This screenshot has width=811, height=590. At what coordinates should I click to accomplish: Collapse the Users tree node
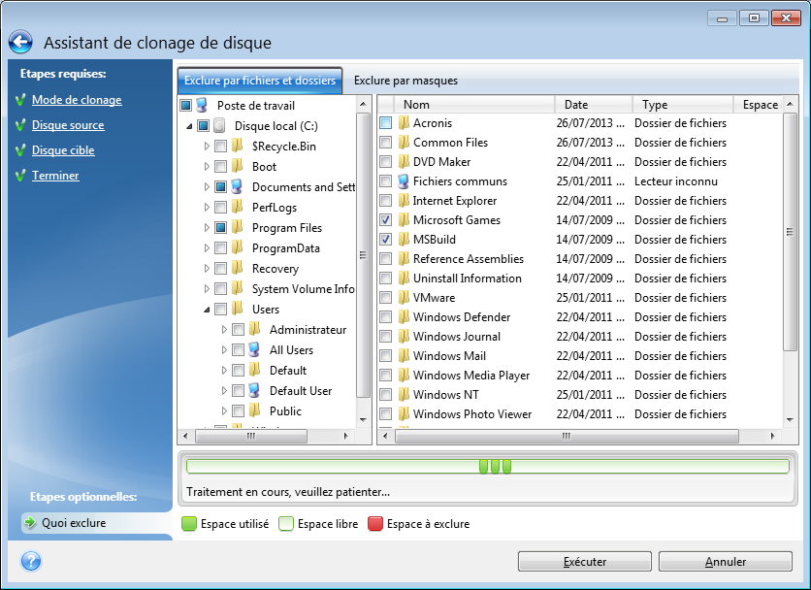coord(207,310)
